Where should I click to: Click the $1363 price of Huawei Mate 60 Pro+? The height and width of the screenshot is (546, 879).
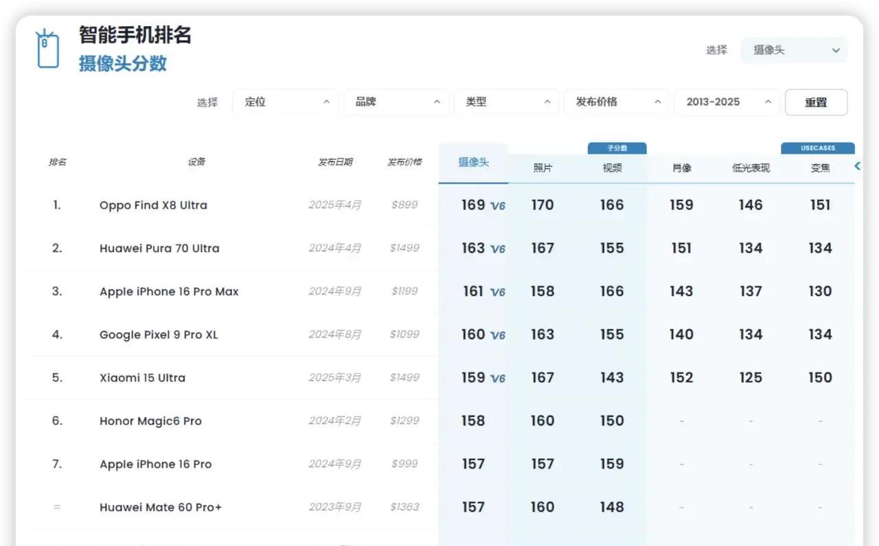point(404,508)
